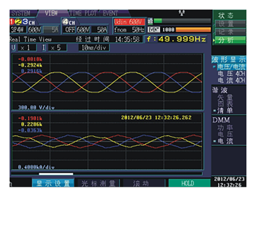The width and height of the screenshot is (256, 233).
Task: Click the channel 1 2 3 CH indicator icon
Action: [22, 22]
